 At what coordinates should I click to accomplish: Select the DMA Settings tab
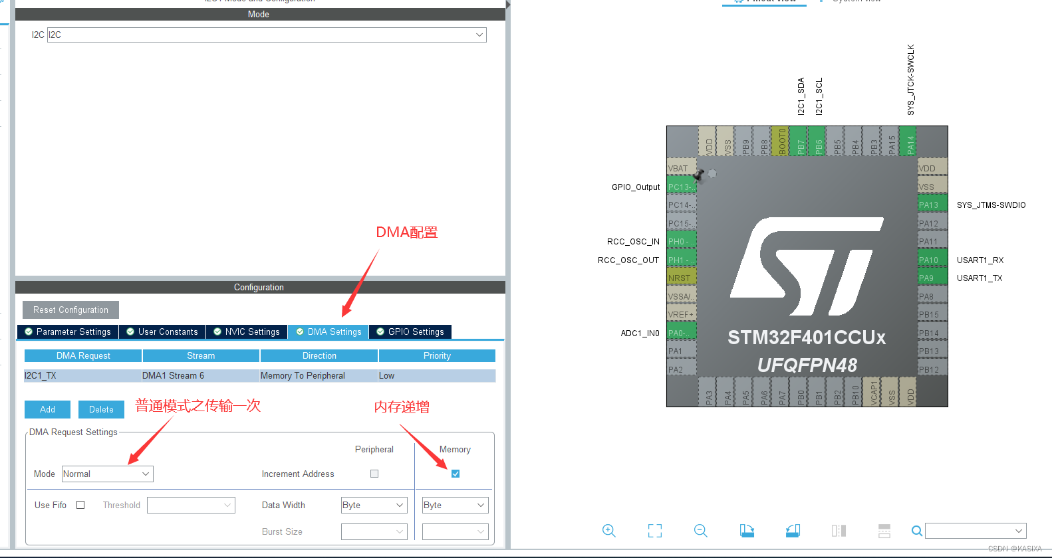(329, 331)
